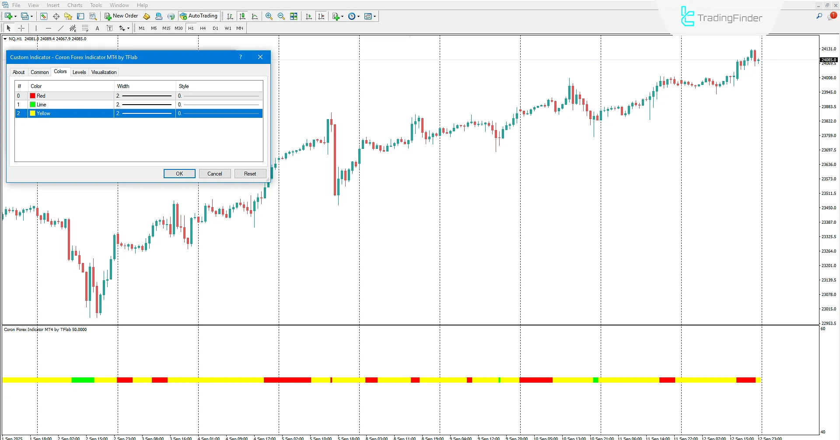The width and height of the screenshot is (840, 440).
Task: Open the Market Watch panel
Action: [x=43, y=16]
